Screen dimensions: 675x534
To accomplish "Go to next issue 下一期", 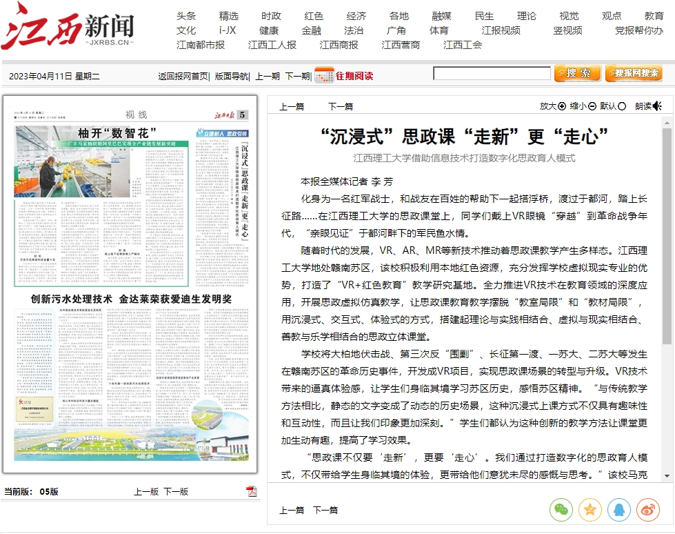I will tap(297, 76).
